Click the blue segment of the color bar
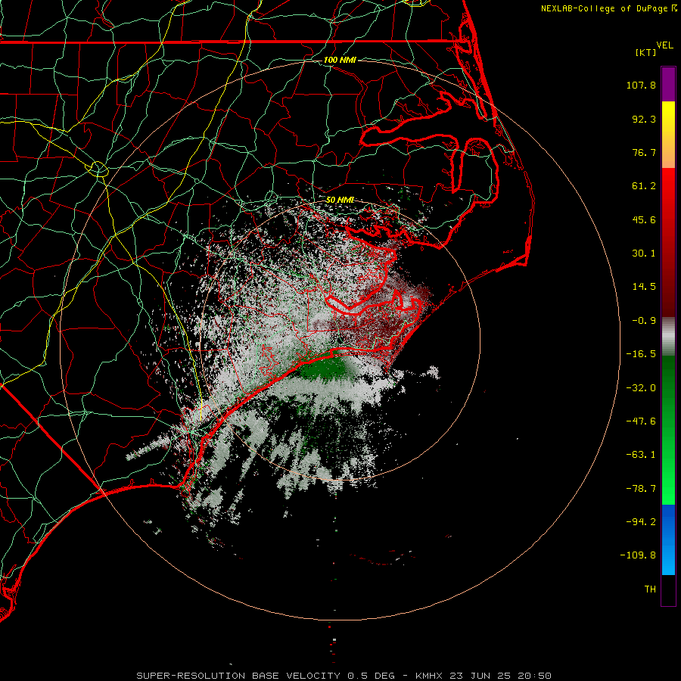This screenshot has height=681, width=681. click(668, 540)
